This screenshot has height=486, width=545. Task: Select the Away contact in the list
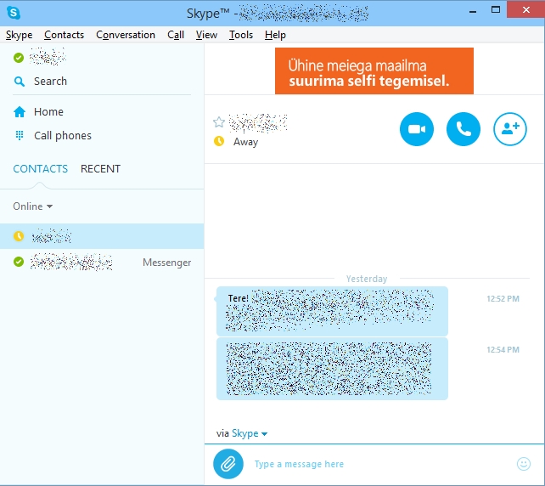coord(102,236)
